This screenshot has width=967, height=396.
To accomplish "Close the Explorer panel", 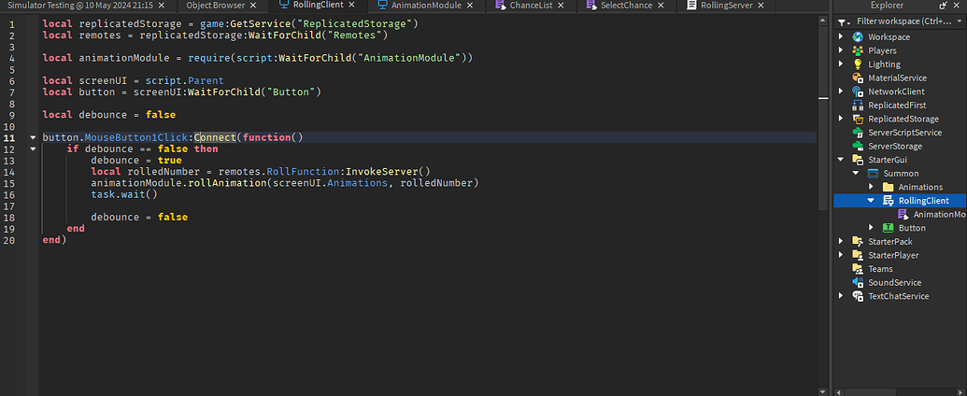I will (959, 6).
